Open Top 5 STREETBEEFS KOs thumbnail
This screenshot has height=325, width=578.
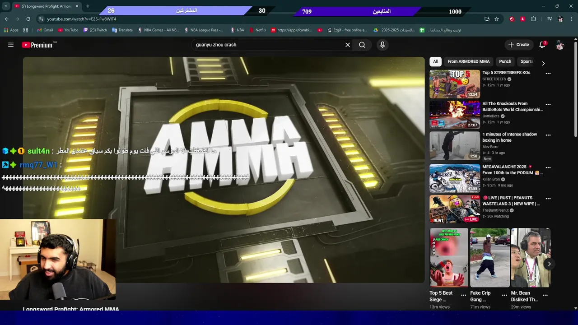pos(455,84)
